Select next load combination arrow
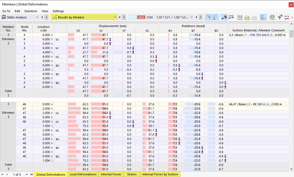 [x=201, y=17]
